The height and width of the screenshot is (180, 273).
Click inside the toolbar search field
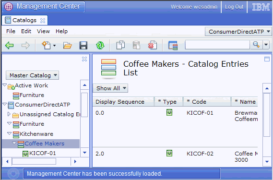click(217, 45)
